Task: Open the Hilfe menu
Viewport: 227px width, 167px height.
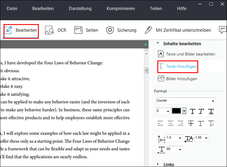Action: [x=181, y=9]
